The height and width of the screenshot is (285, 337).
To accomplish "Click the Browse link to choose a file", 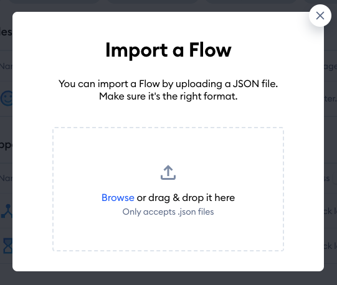I will 118,198.
